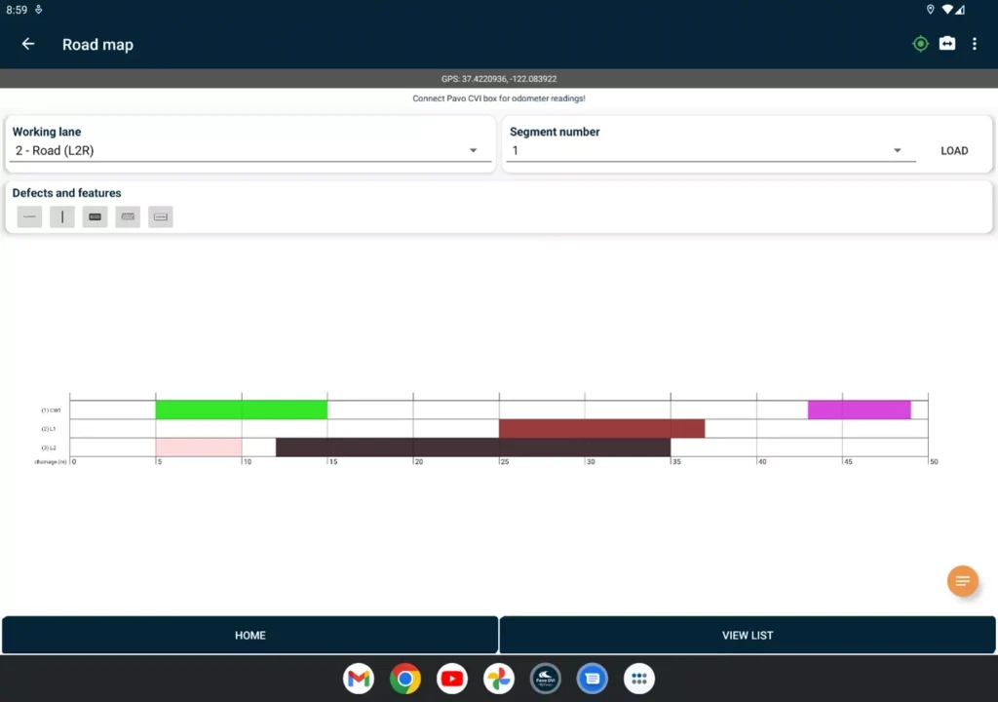Select the hatched pattern defect tool
The width and height of the screenshot is (998, 702).
tap(128, 216)
